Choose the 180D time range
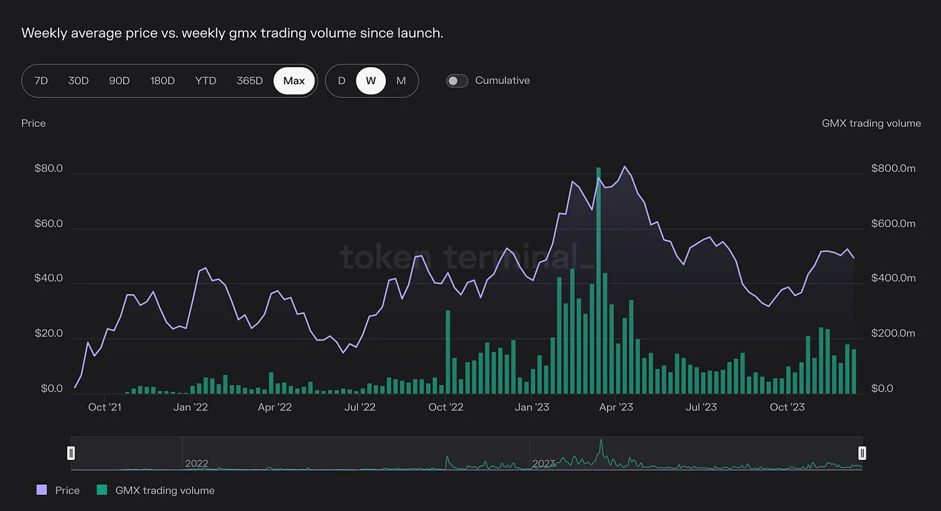941x511 pixels. click(162, 81)
